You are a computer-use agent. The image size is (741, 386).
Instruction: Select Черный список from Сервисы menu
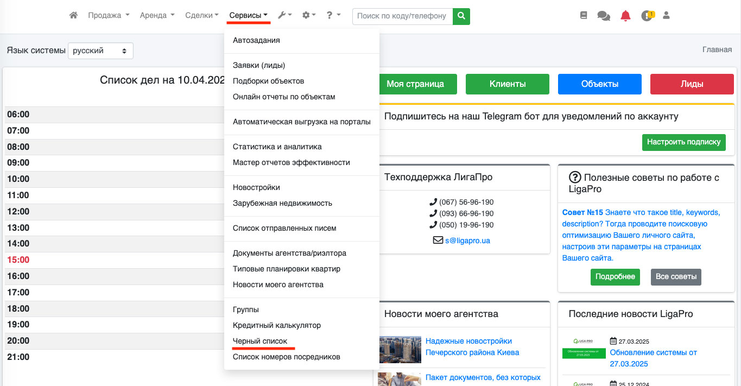[x=260, y=341]
